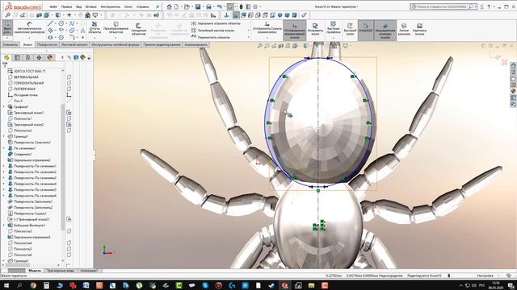Toggle visibility icon for ГОРИЗОНТАЛЬНАЯ plane

click(x=69, y=83)
